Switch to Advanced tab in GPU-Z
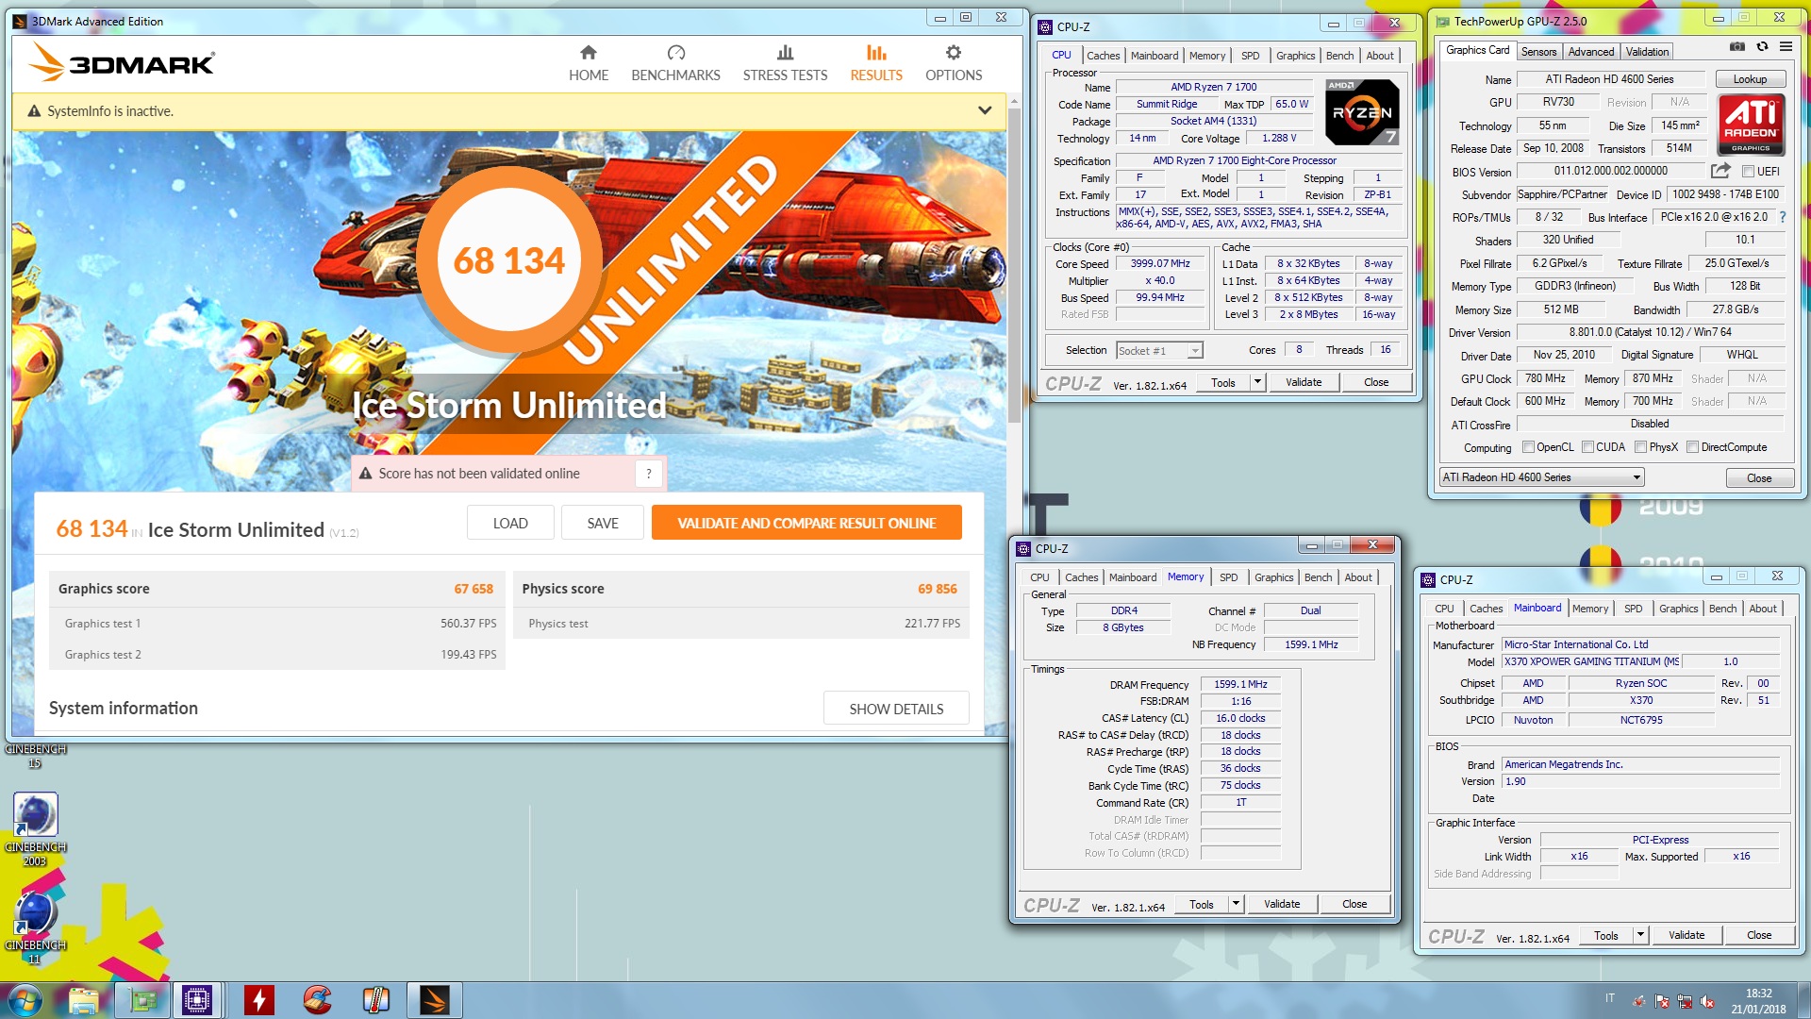Screen dimensions: 1811x1019 [1591, 52]
